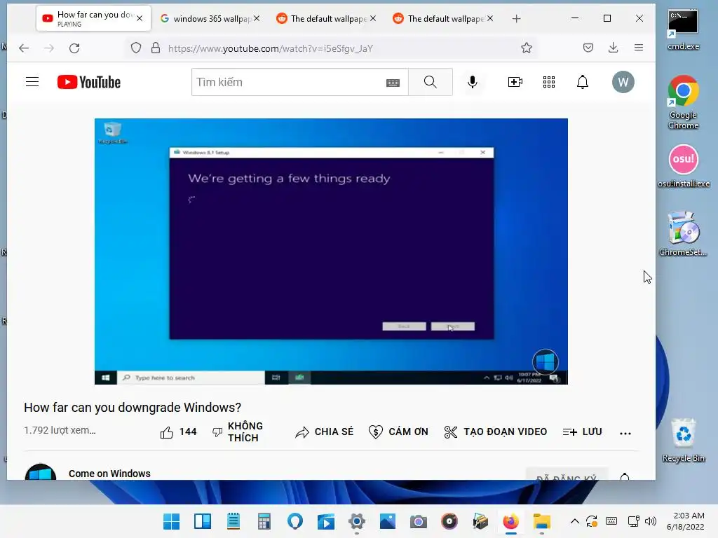Like the video with 144 likes
The height and width of the screenshot is (538, 718).
click(x=179, y=432)
